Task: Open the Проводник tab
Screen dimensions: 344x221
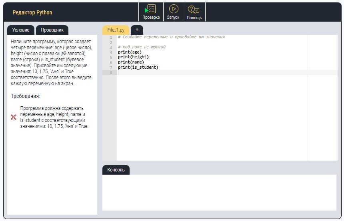Action: [52, 30]
